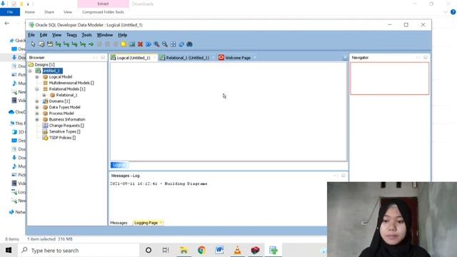
Task: Switch to the Messages tab
Action: pyautogui.click(x=119, y=223)
